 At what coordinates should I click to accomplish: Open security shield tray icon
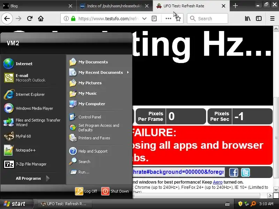pos(240,204)
